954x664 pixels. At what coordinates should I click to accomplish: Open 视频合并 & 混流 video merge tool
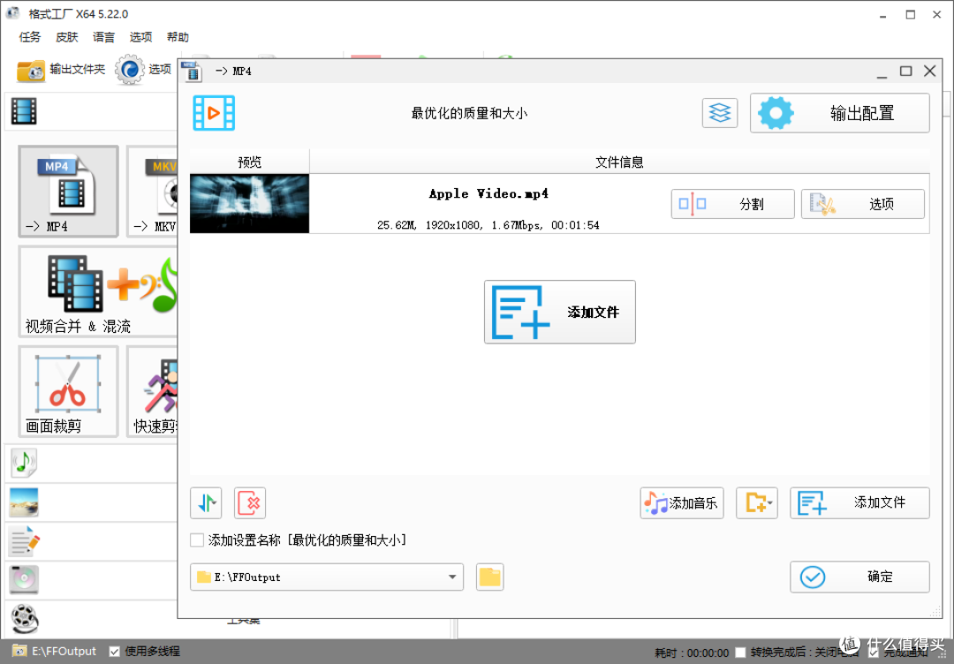click(x=99, y=292)
